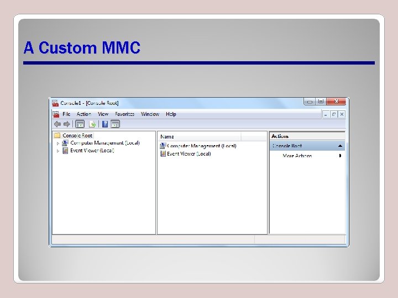Click the Actions pane header
This screenshot has height=298, width=398.
click(x=307, y=136)
